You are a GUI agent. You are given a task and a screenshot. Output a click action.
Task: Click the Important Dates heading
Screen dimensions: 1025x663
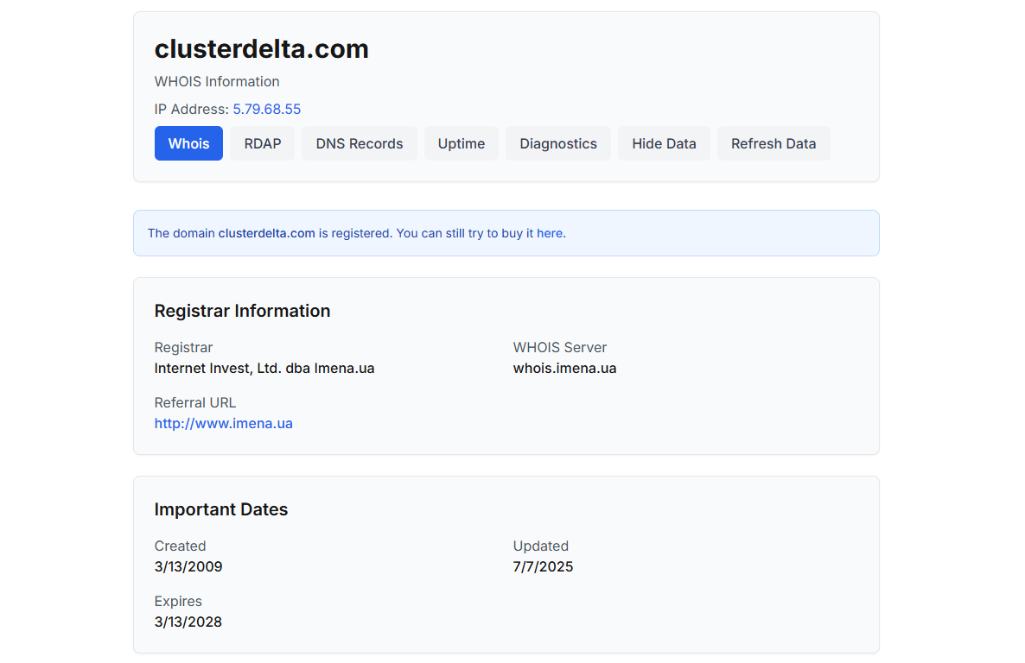click(x=220, y=509)
